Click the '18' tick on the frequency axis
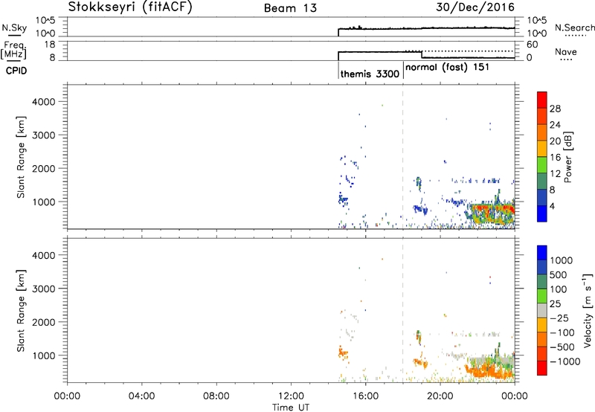This screenshot has height=412, width=595. coord(51,45)
